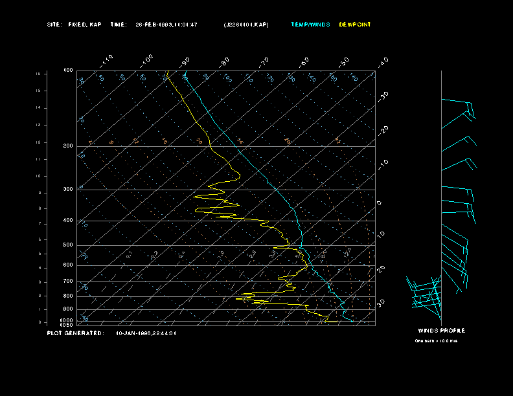Screen dimensions: 513x396
Task: Select the SITE label in header
Action: 54,25
